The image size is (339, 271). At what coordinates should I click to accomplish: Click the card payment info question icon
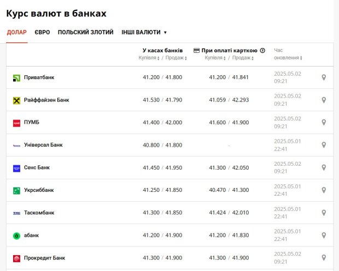click(262, 51)
